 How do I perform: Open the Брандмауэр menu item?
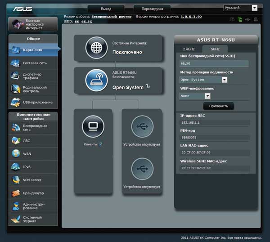click(x=33, y=193)
